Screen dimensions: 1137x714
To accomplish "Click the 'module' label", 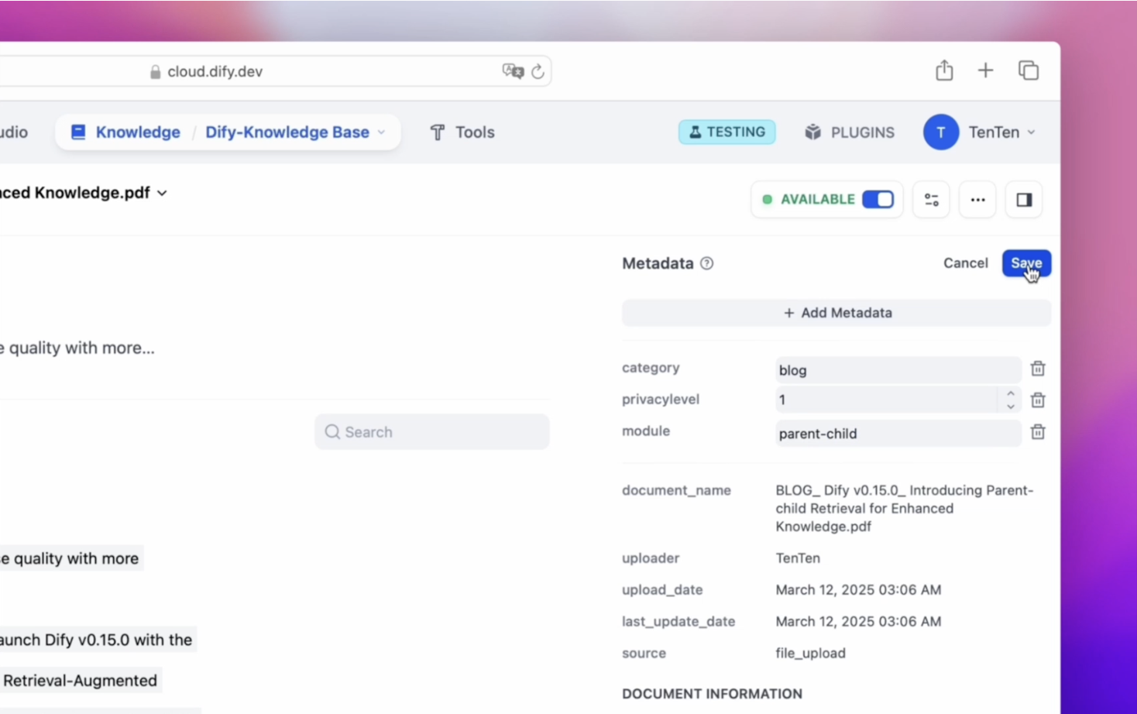I will click(646, 431).
